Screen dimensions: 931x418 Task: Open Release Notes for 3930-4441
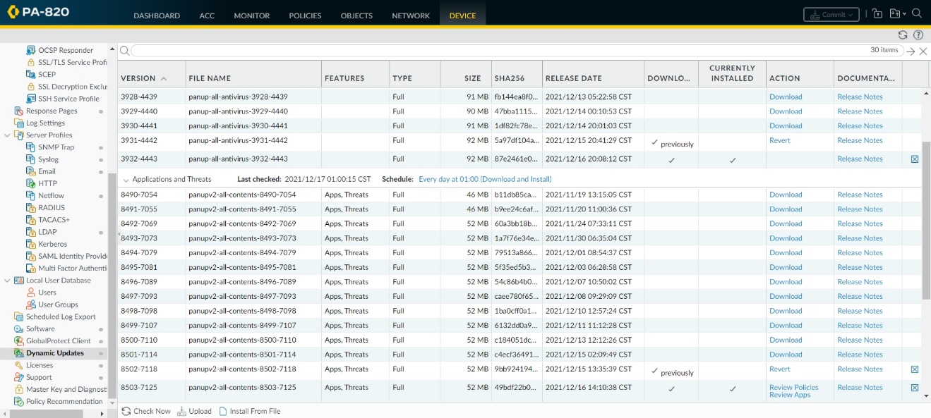[860, 125]
